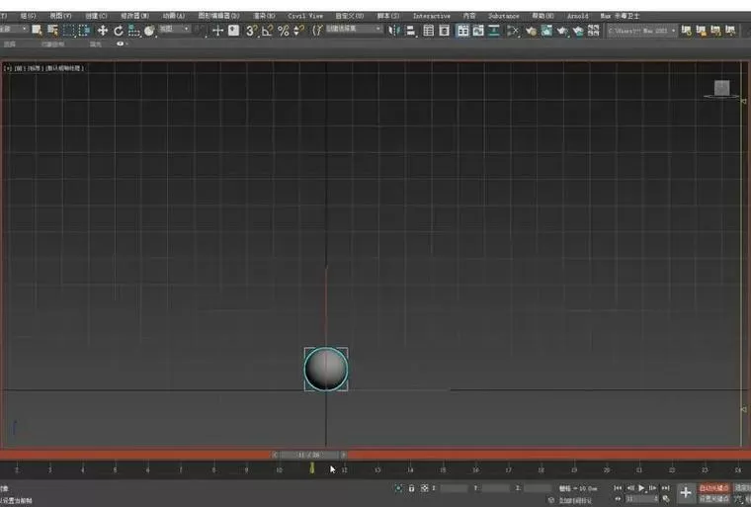Open the selection filter dropdown

(x=14, y=30)
